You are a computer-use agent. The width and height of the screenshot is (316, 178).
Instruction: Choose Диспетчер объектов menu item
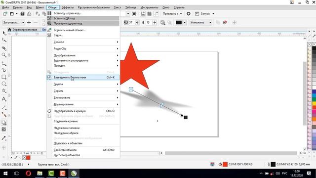tap(83, 155)
